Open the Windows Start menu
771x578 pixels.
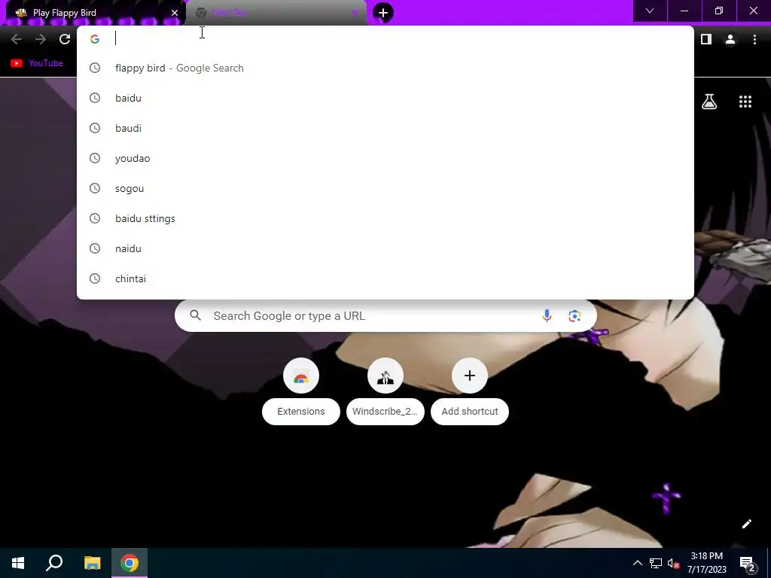tap(18, 563)
